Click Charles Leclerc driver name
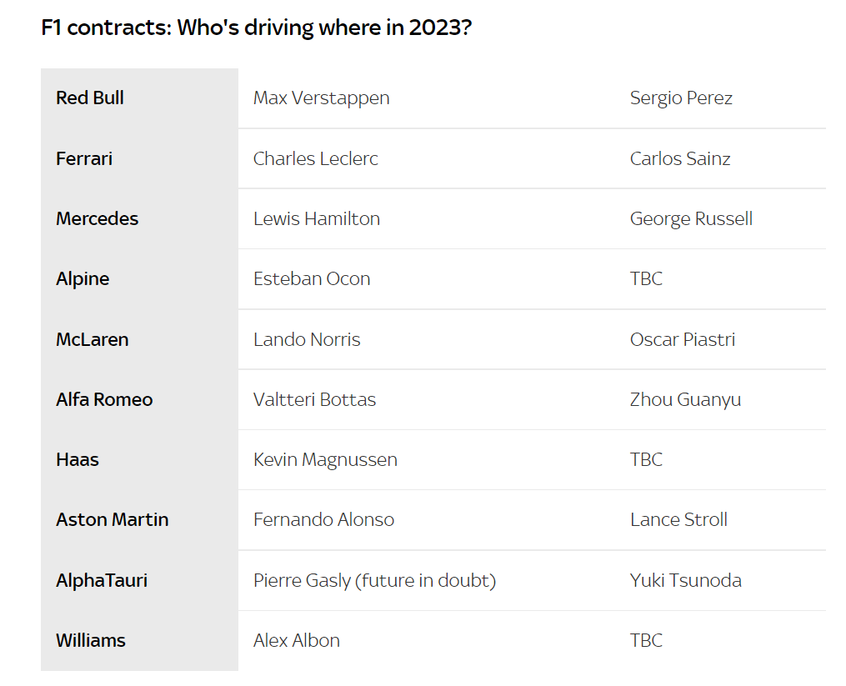This screenshot has height=686, width=846. tap(316, 158)
